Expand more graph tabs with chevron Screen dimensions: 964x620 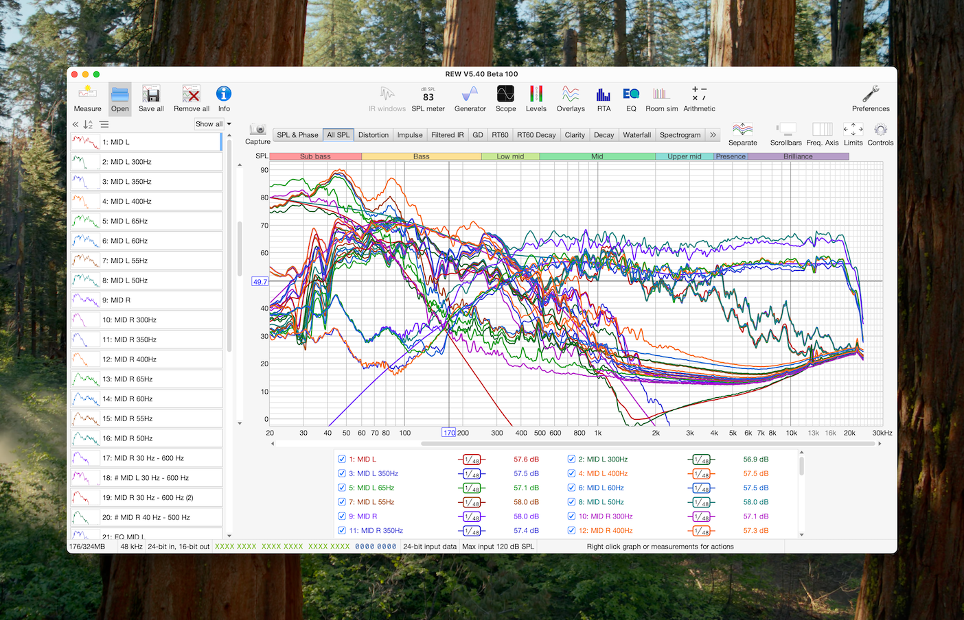(x=713, y=135)
